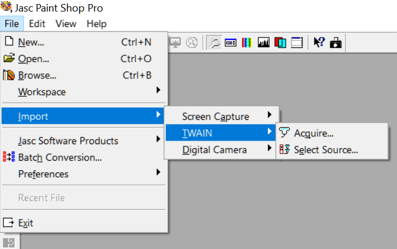Activate the context help arrow icon
This screenshot has width=397, height=249.
(319, 42)
